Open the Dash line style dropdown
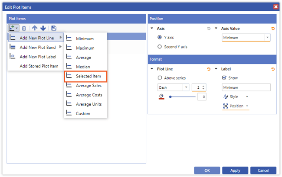The height and width of the screenshot is (177, 282). (186, 87)
